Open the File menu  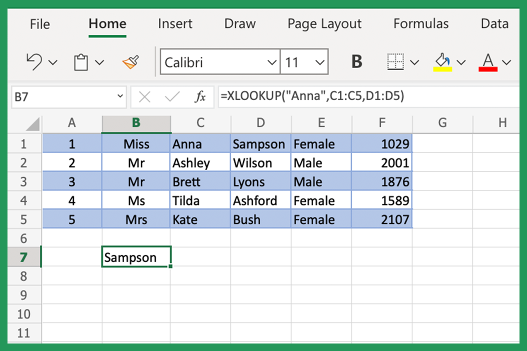click(x=39, y=23)
